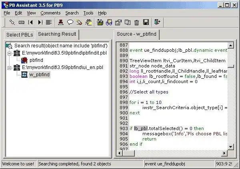The height and width of the screenshot is (169, 240).
Task: Click the red stamp icon
Action: click(61, 22)
